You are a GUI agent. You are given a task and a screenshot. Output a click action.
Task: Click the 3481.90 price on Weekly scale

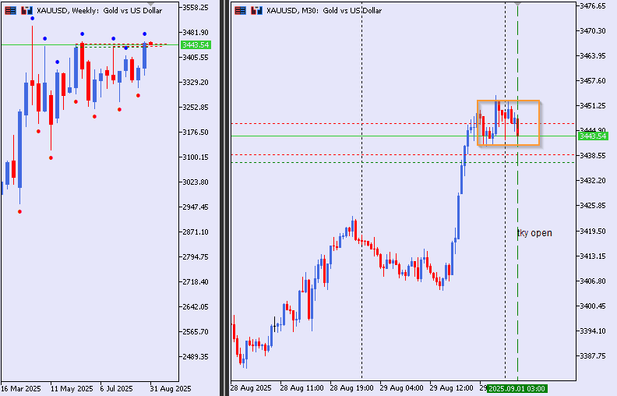[x=196, y=32]
